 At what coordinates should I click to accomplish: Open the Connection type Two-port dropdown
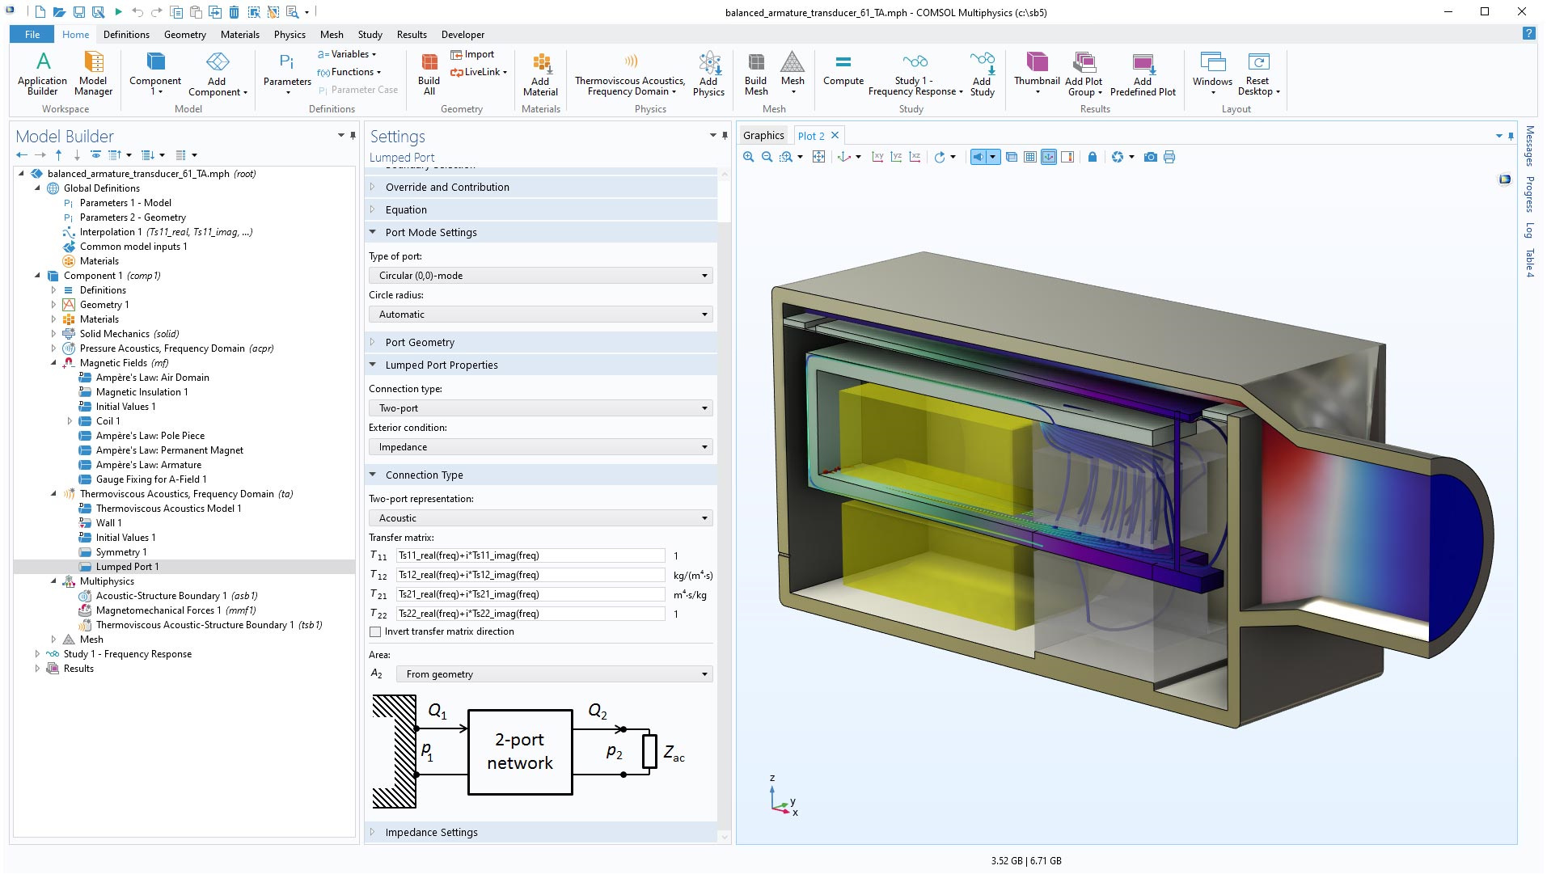click(x=540, y=408)
